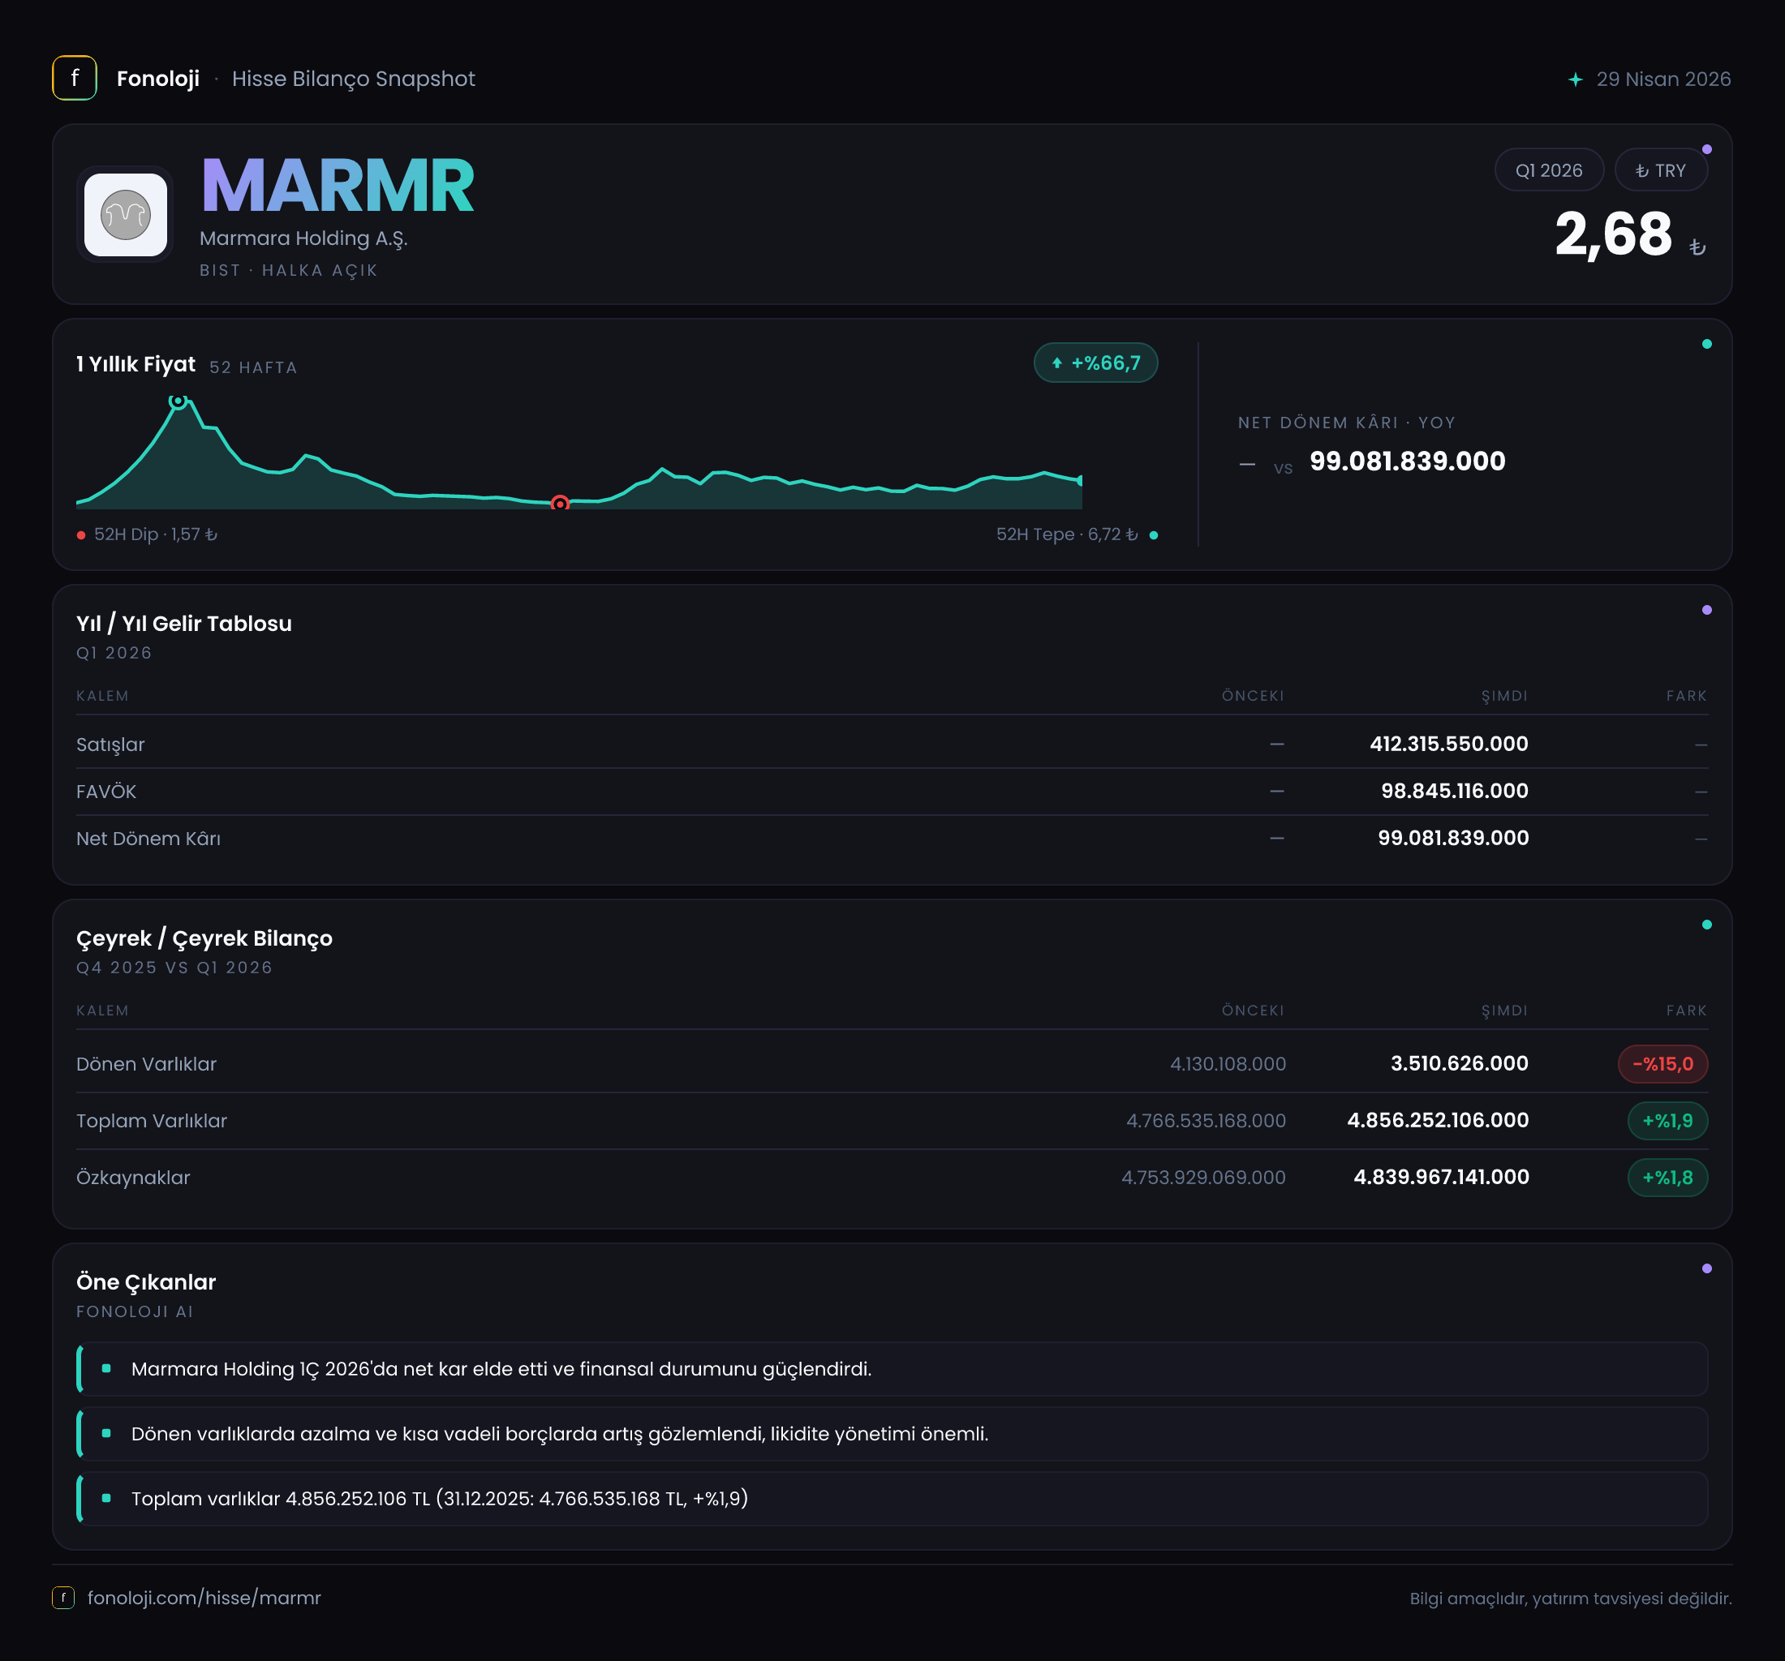Screen dimensions: 1785x1661
Task: Click Net Dönem Kârı table value 99.081.839.000
Action: tap(1453, 838)
